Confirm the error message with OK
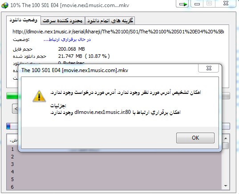 195,138
